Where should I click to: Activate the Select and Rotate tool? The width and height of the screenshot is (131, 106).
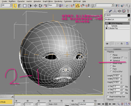click(40, 6)
